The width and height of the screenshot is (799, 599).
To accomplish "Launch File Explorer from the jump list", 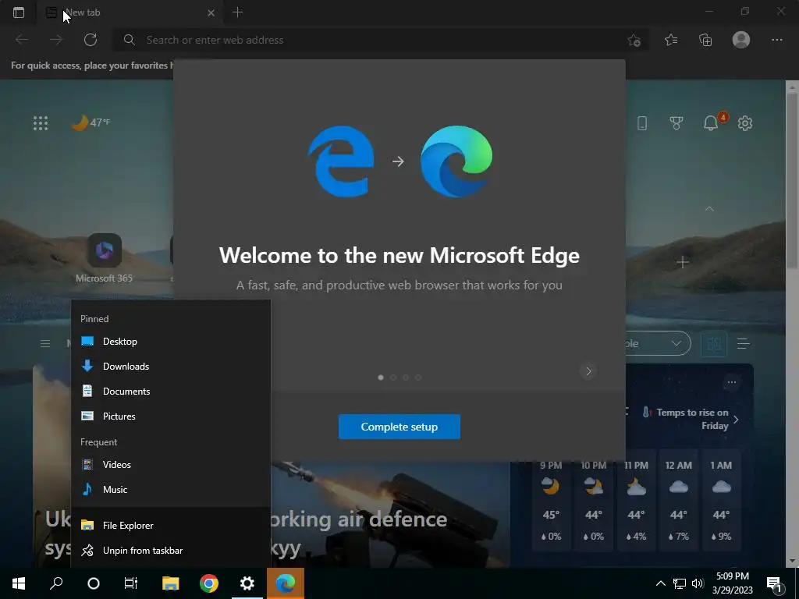I will pos(171,525).
